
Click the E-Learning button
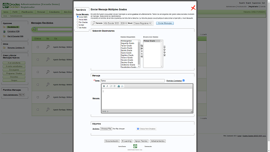coord(127,141)
